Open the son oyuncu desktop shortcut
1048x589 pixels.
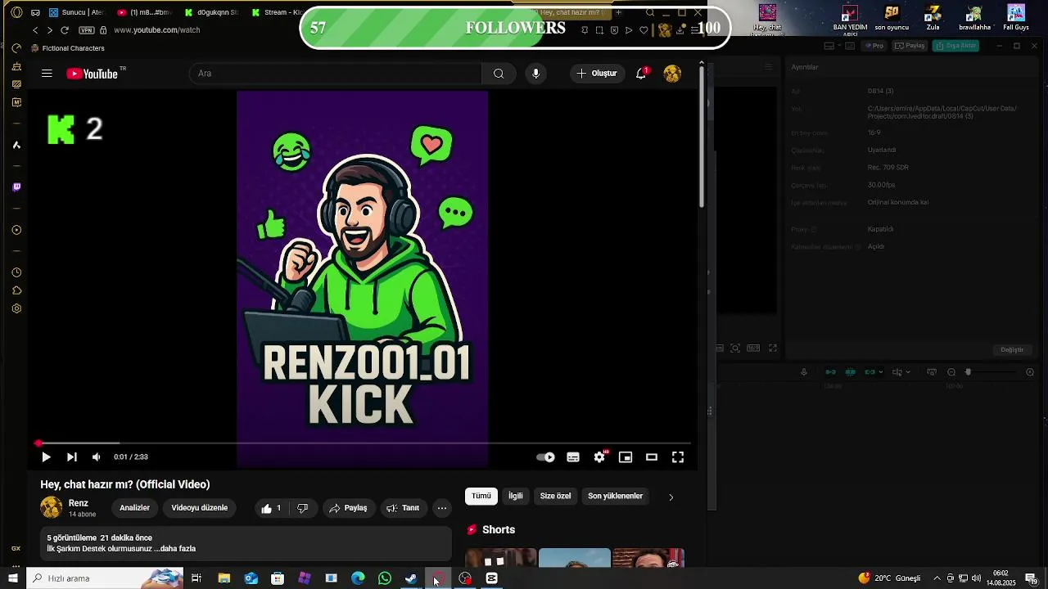(x=892, y=18)
